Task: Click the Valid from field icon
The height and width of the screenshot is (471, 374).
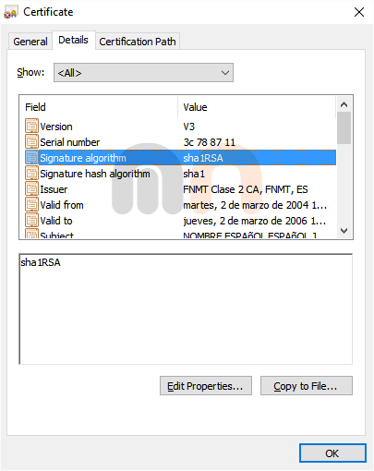Action: coord(31,205)
